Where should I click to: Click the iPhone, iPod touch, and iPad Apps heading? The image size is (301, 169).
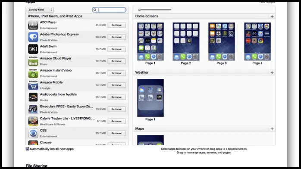point(55,16)
